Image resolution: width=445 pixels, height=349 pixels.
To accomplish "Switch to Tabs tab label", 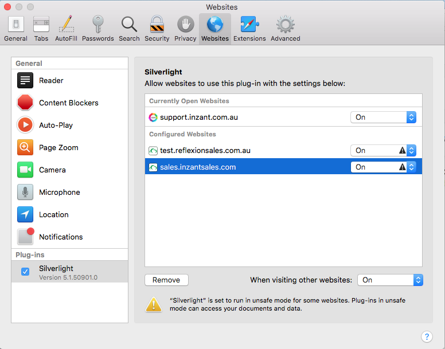I will click(x=41, y=38).
